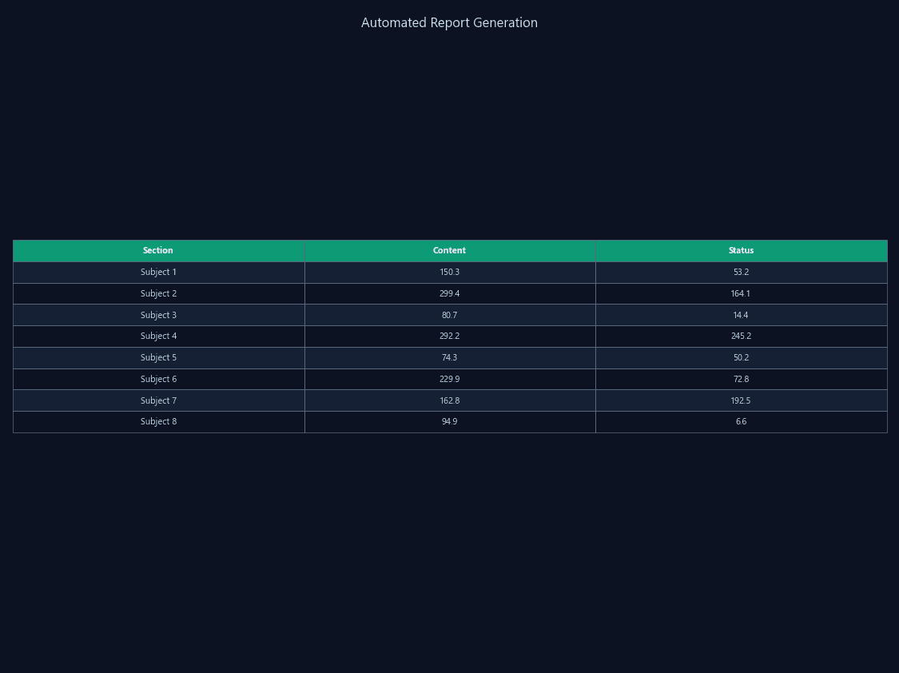Click the content value 74.3
The height and width of the screenshot is (673, 899).
click(x=450, y=358)
